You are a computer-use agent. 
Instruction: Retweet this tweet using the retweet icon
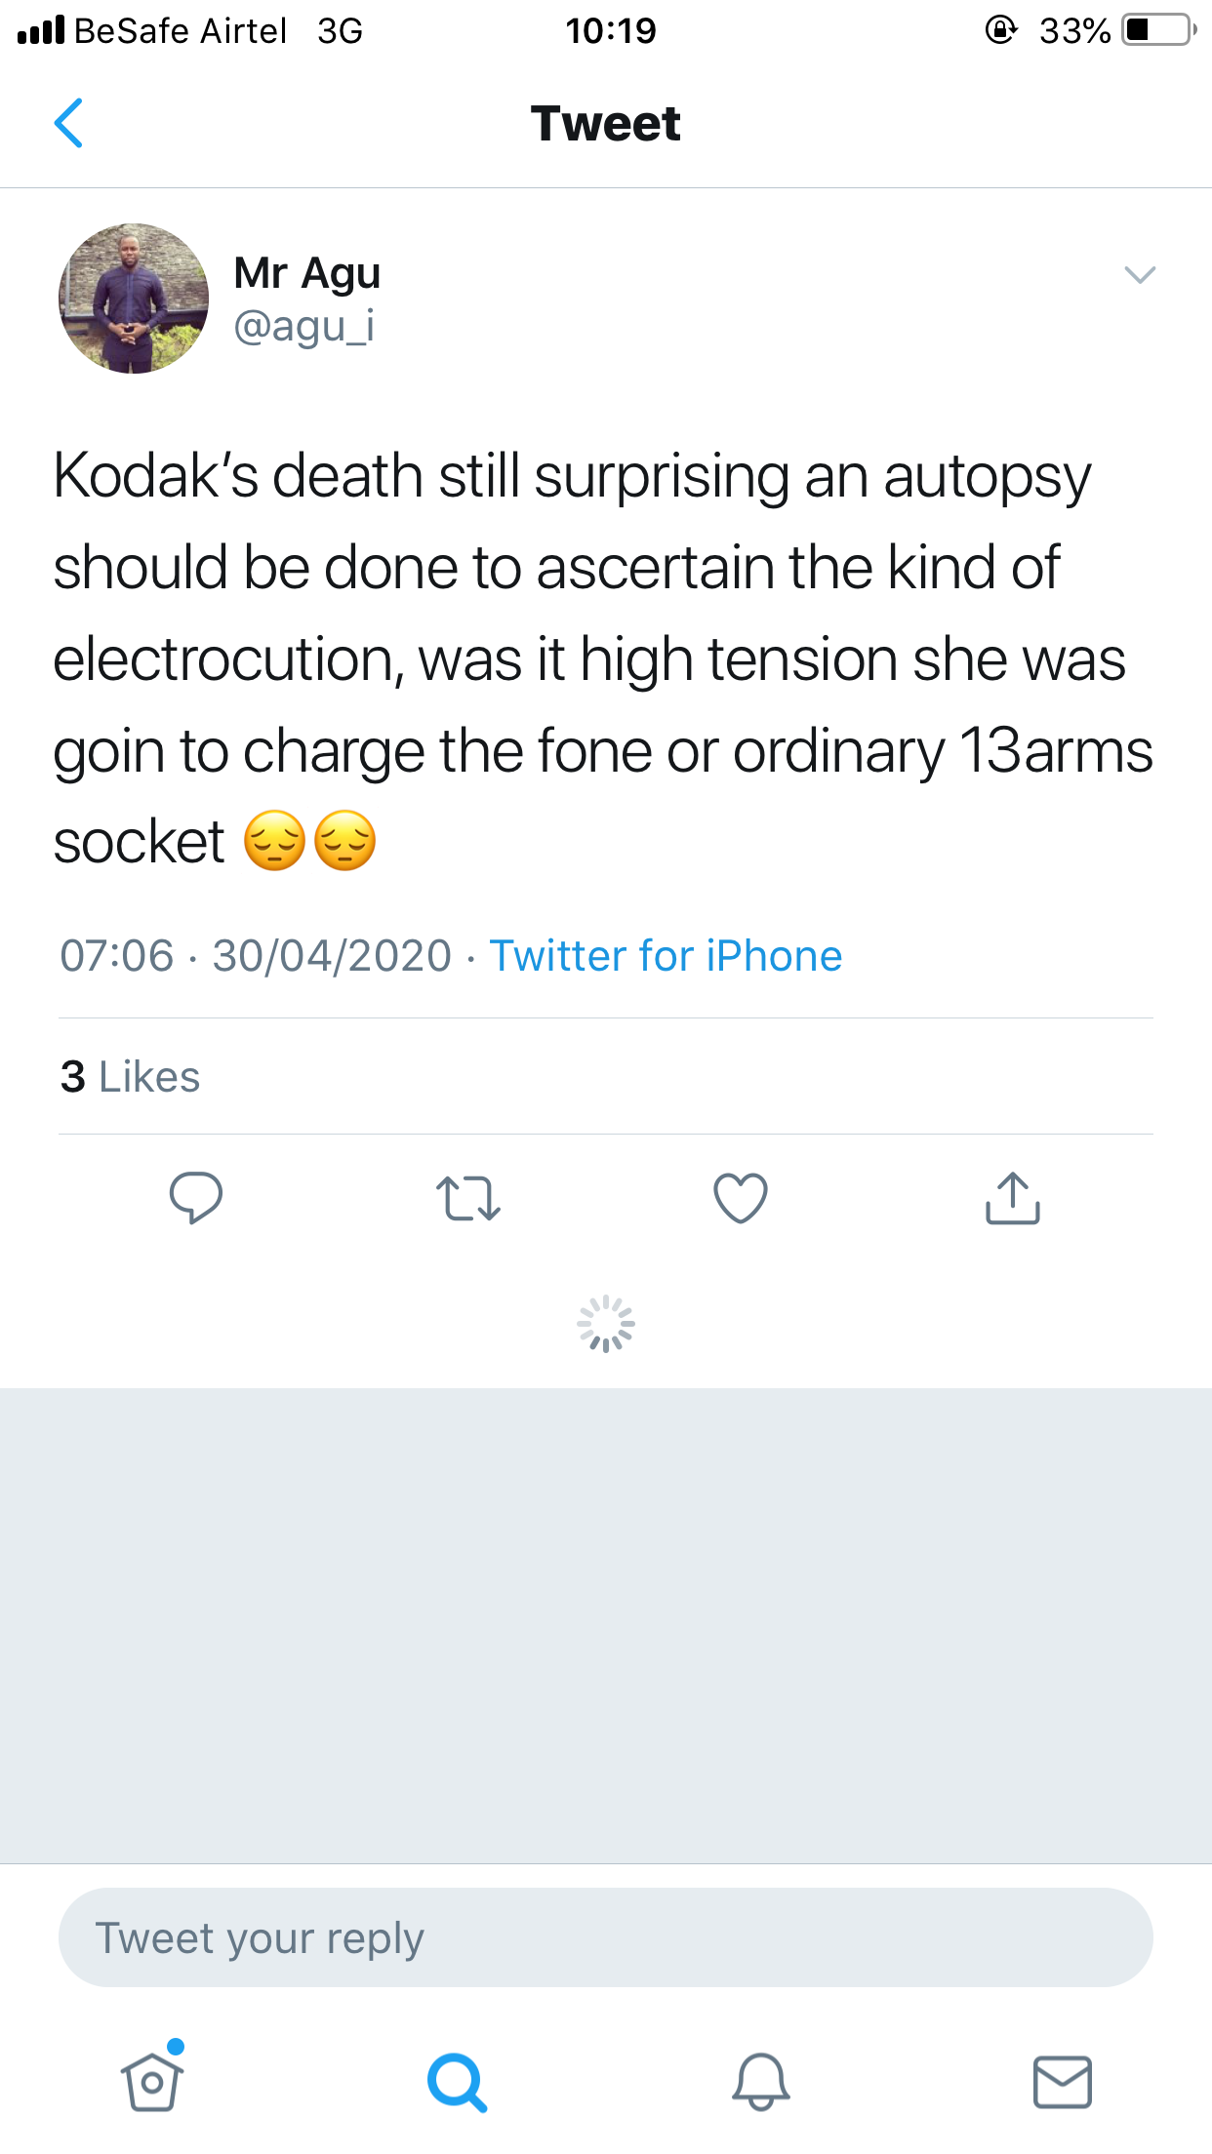468,1198
